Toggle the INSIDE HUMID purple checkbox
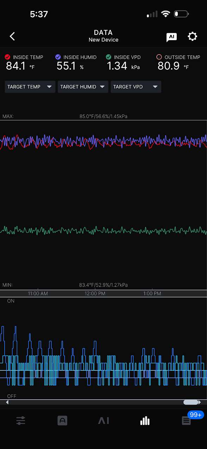Viewport: 207px width, 449px height. (58, 57)
